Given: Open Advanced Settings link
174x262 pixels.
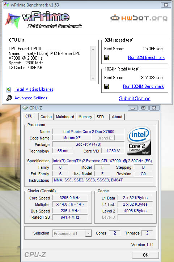Looking at the screenshot, I should click(31, 98).
